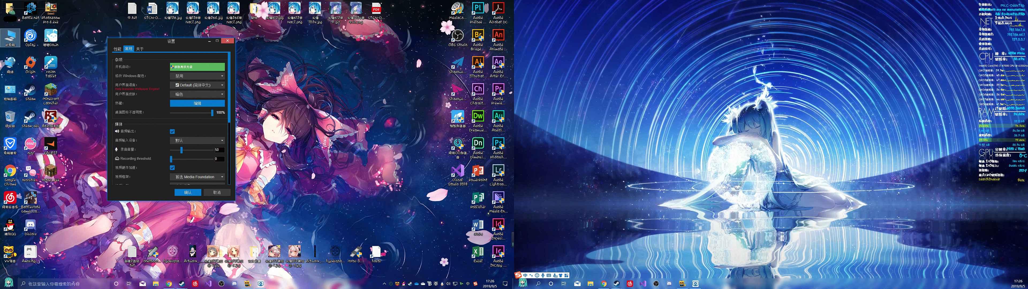
Task: Open the 修改 Windows 配色 dropdown
Action: click(197, 76)
